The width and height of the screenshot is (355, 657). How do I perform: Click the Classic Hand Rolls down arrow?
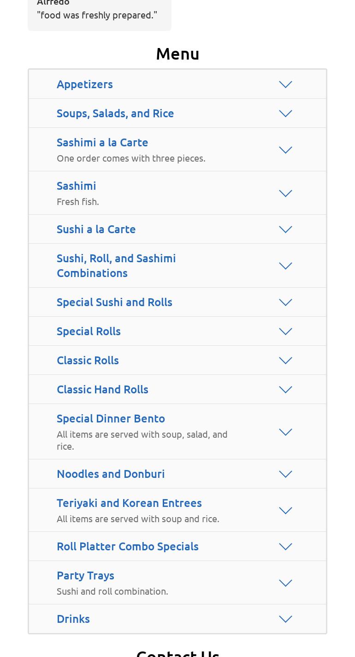(285, 390)
